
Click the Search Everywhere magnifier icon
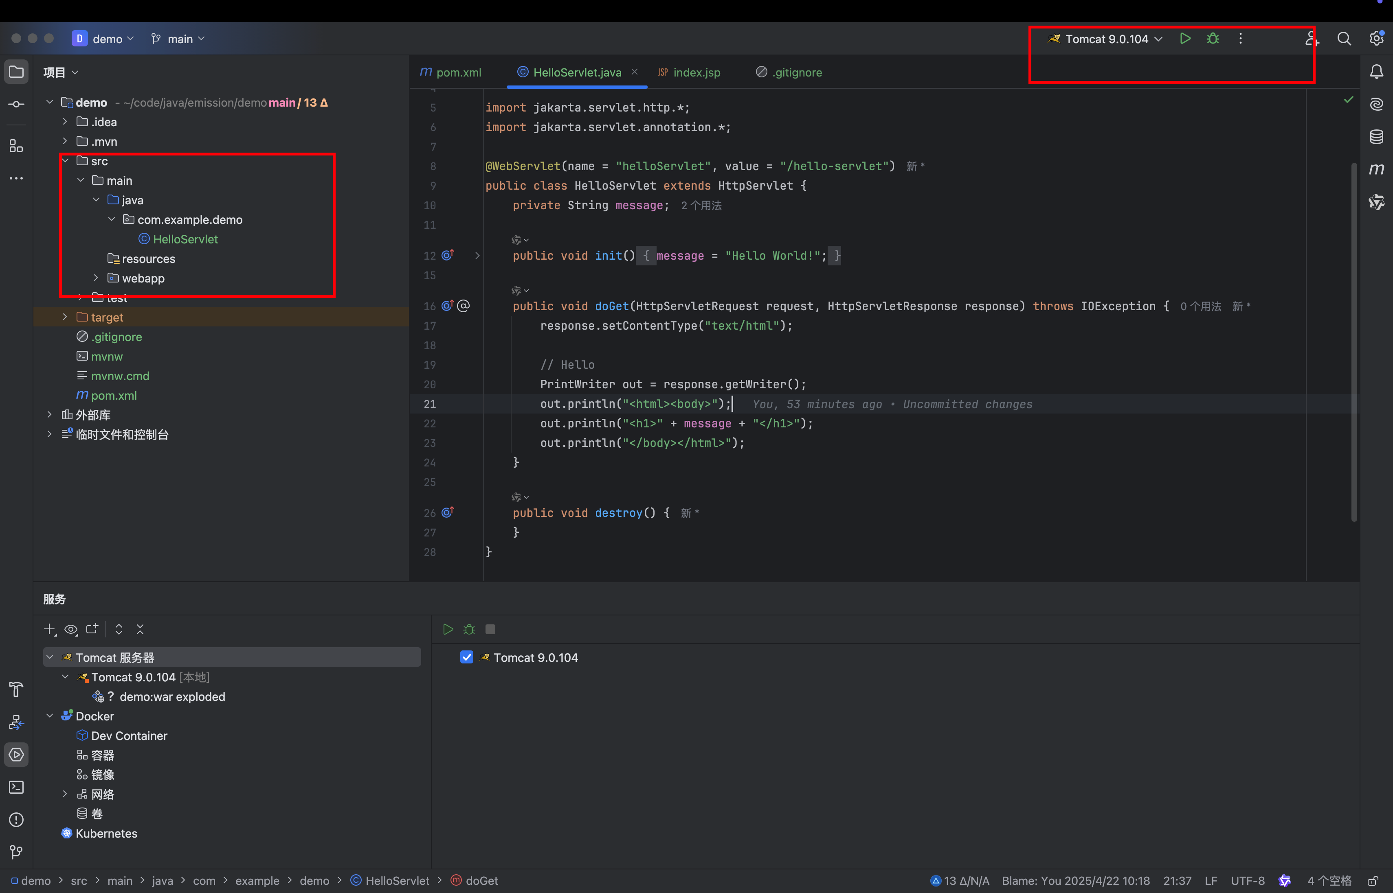[1344, 39]
